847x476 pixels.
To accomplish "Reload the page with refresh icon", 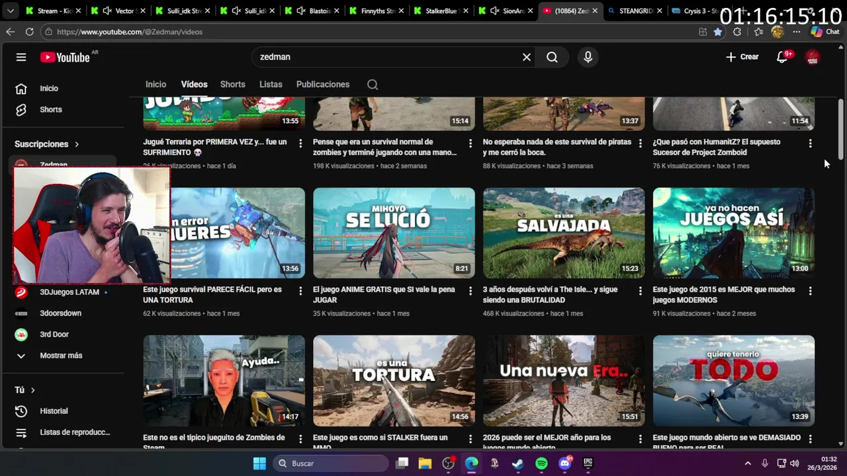I will 29,32.
